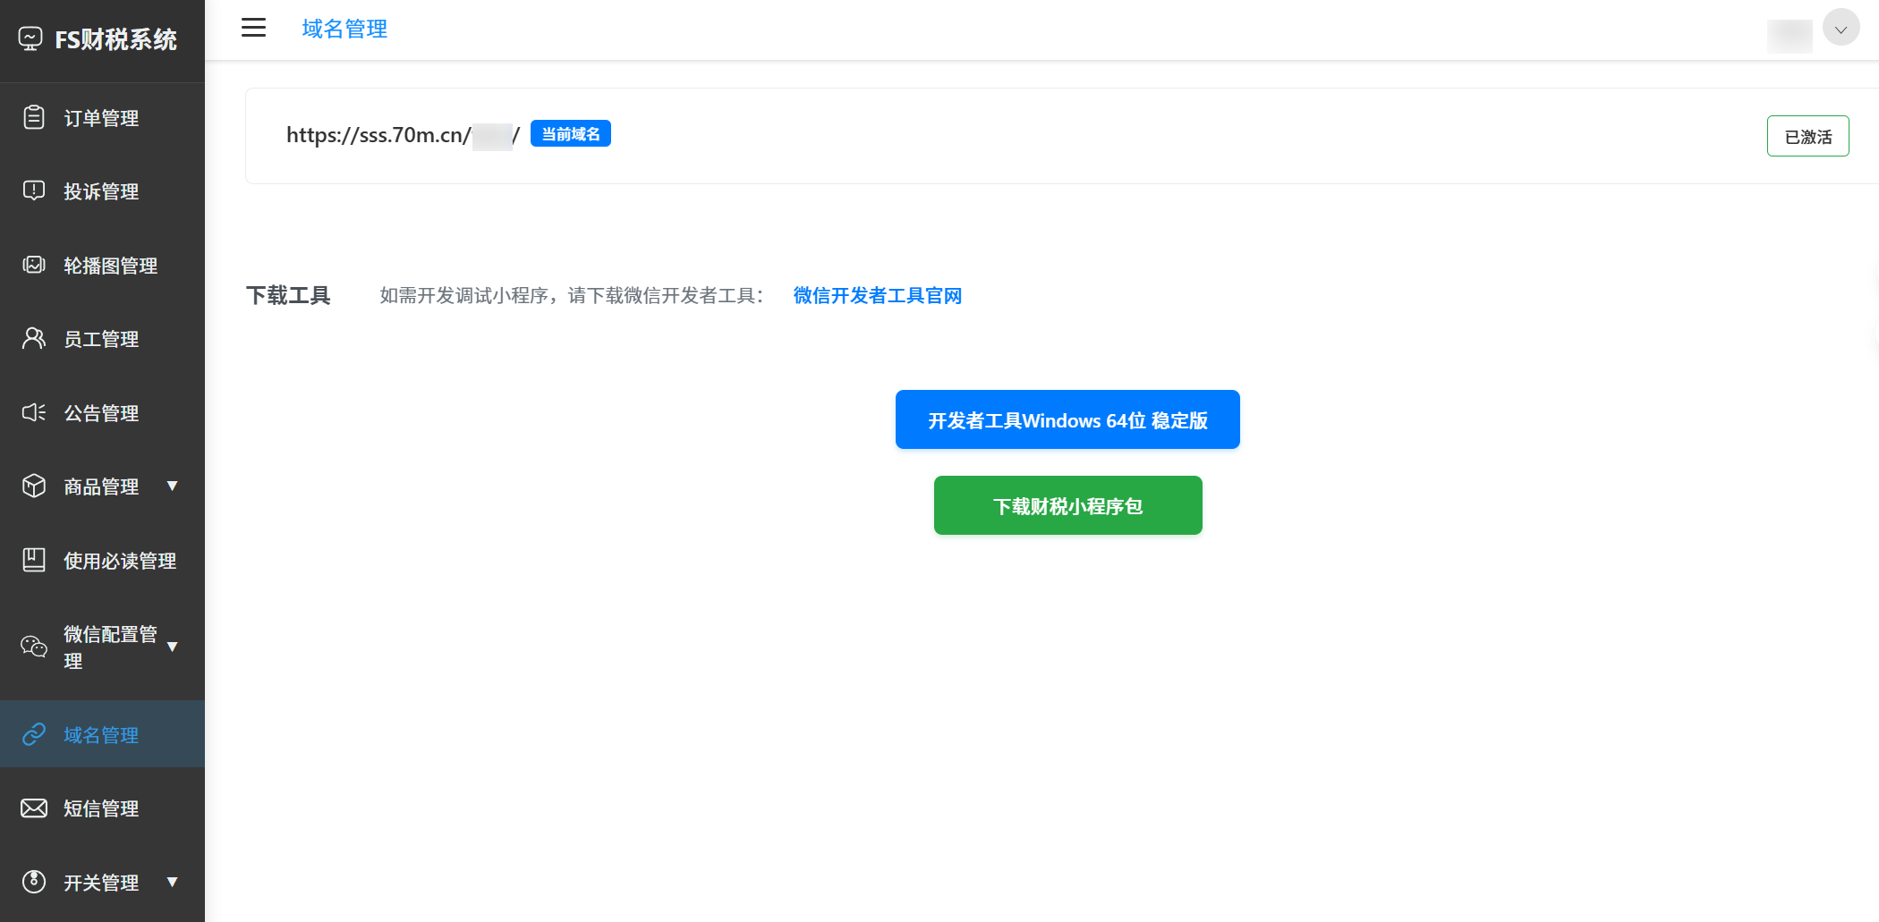Image resolution: width=1879 pixels, height=922 pixels.
Task: Click the complaint management speech bubble icon
Action: (34, 190)
